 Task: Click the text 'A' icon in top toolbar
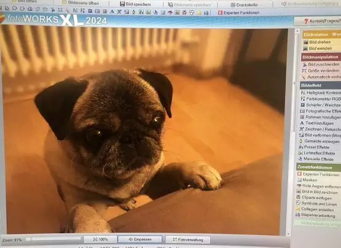click(112, 12)
